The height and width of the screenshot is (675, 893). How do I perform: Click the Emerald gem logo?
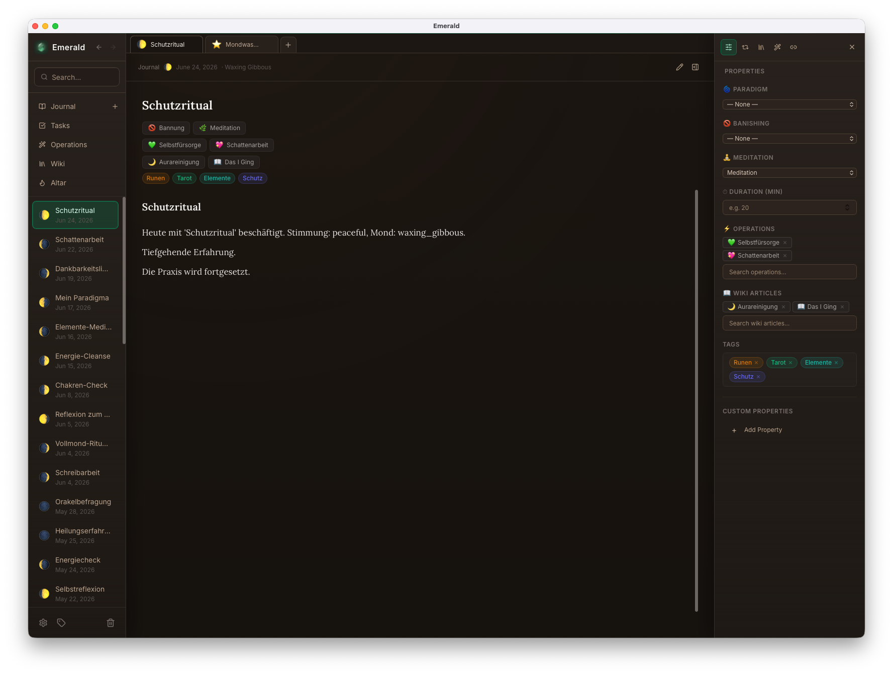[42, 47]
